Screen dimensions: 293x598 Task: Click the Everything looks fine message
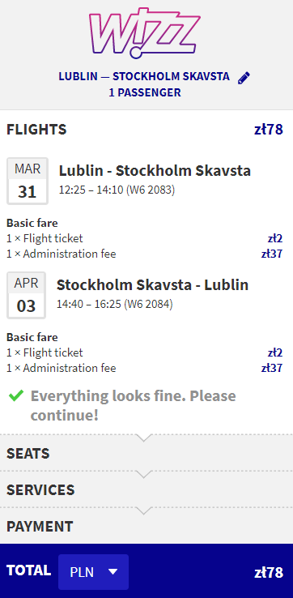(x=134, y=405)
